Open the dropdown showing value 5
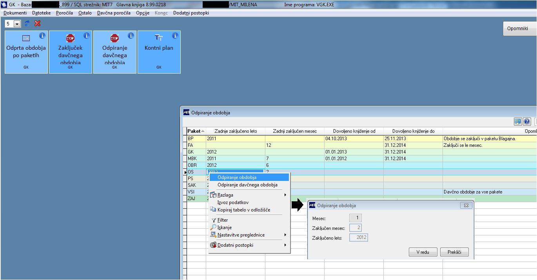Image resolution: width=537 pixels, height=280 pixels. point(17,24)
